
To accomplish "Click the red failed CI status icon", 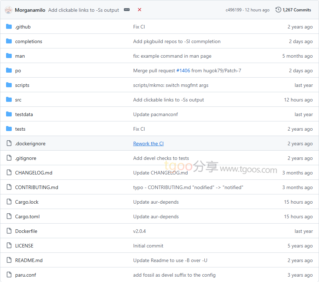I will click(140, 10).
